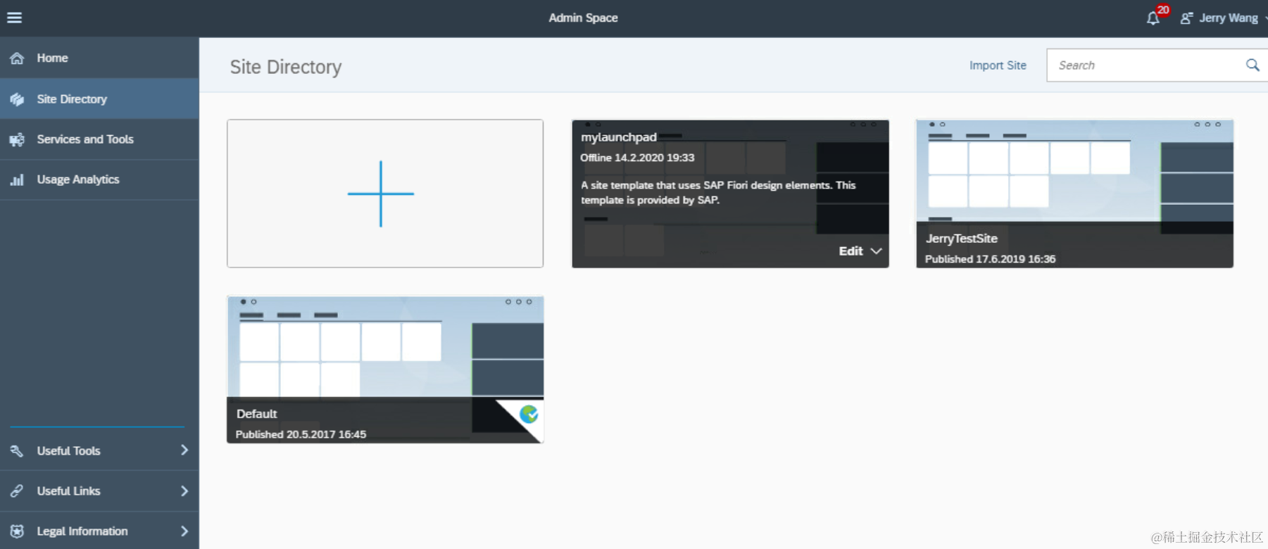Click the Default site title text
The width and height of the screenshot is (1268, 549).
click(x=256, y=414)
